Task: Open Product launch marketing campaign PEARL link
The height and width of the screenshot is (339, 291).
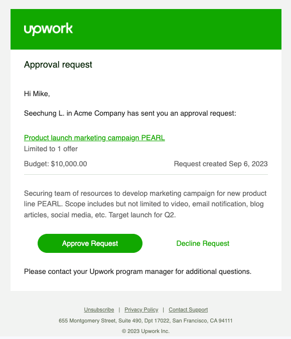Action: pyautogui.click(x=94, y=138)
